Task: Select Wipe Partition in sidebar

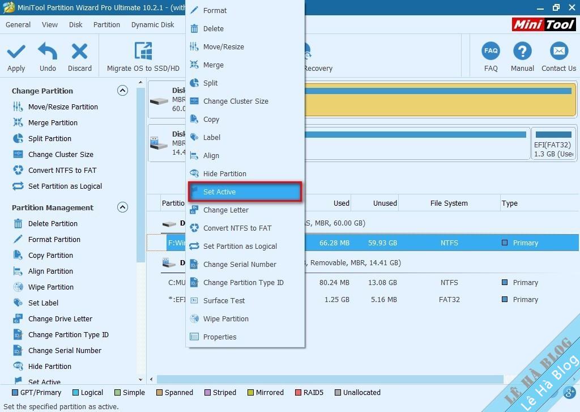Action: click(x=43, y=288)
